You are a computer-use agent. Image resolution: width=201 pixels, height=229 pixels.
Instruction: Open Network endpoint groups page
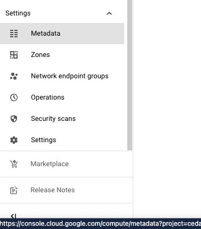tap(62, 76)
